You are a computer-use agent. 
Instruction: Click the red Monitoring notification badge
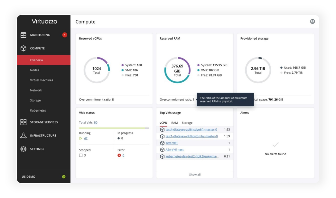pyautogui.click(x=65, y=35)
